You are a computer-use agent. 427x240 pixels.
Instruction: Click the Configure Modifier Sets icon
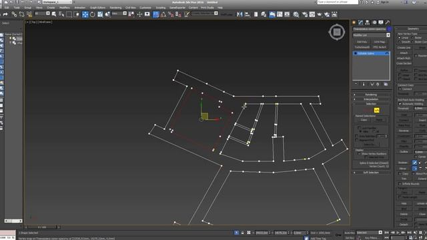[386, 85]
